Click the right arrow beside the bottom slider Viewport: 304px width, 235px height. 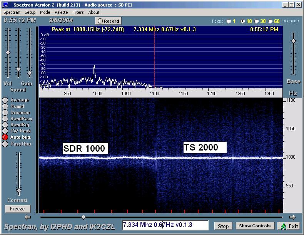point(292,217)
